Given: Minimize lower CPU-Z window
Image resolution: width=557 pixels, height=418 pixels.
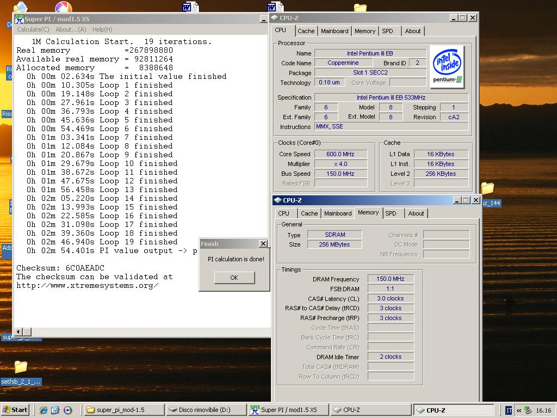Looking at the screenshot, I should 457,200.
